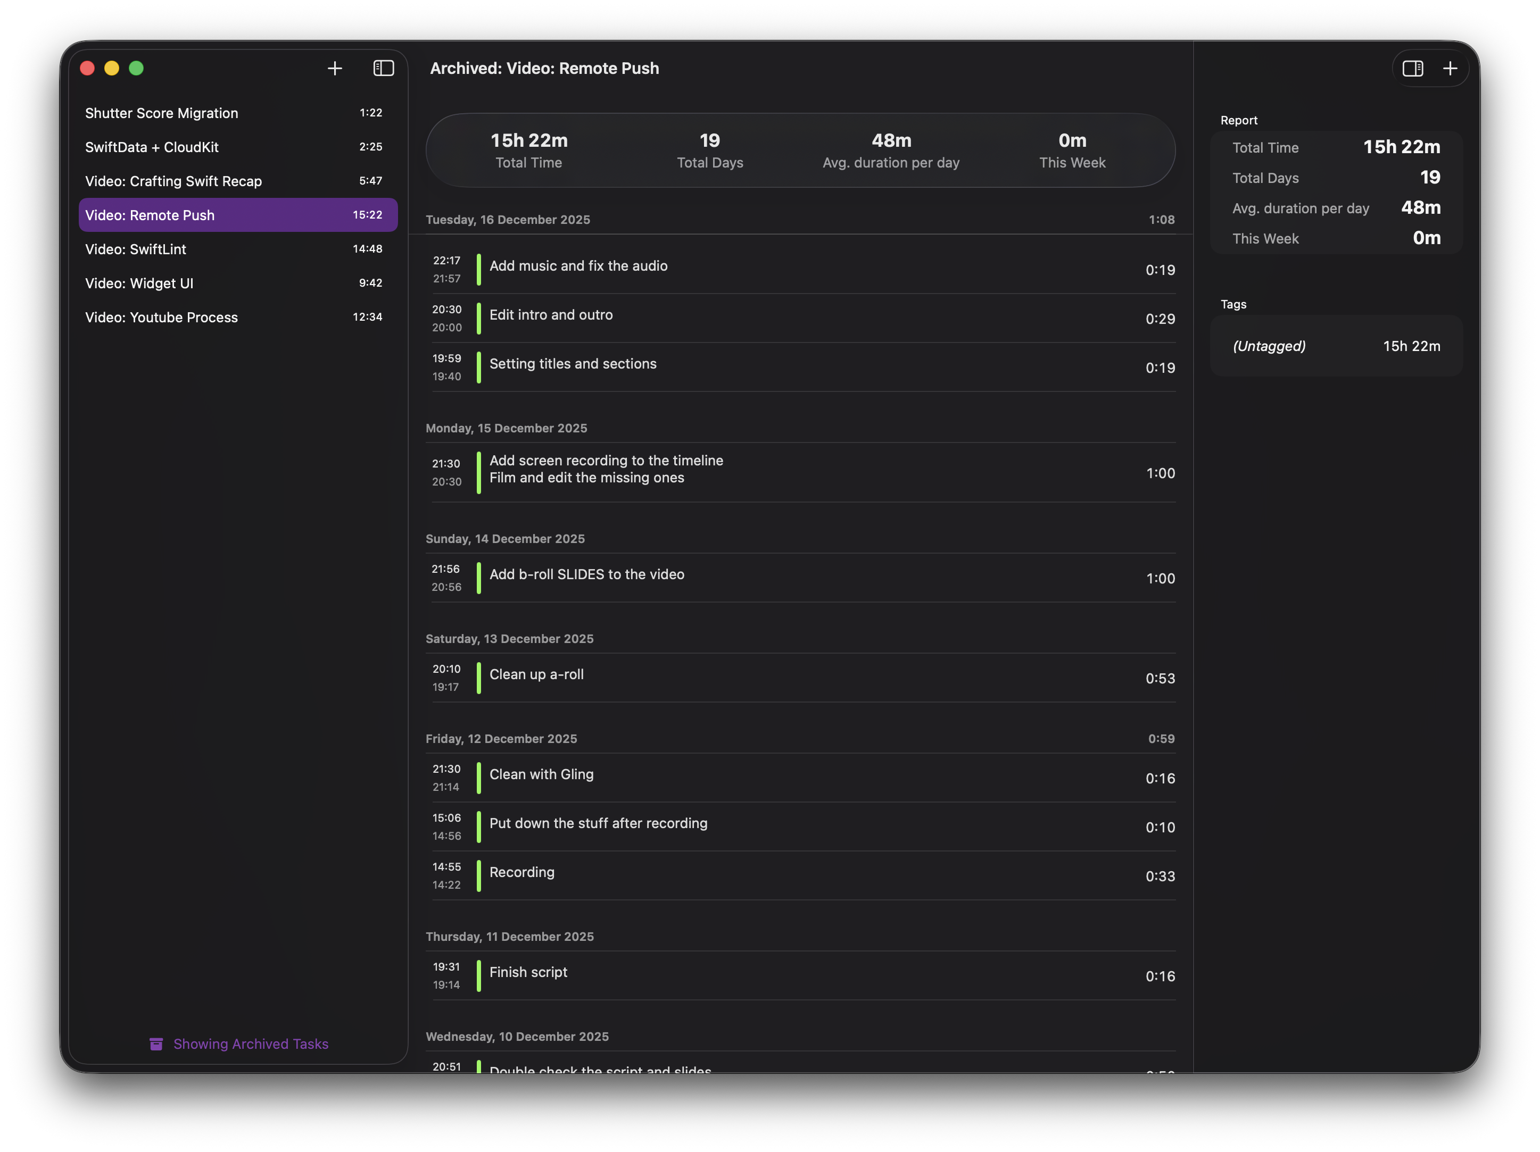Click the green duration bar beside Recording

(479, 876)
